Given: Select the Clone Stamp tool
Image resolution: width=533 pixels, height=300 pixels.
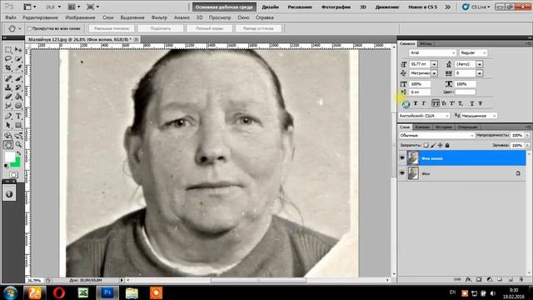Looking at the screenshot, I should [8, 87].
